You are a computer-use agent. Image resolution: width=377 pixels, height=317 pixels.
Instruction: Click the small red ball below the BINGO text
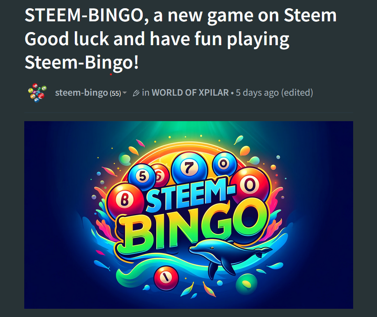166,278
